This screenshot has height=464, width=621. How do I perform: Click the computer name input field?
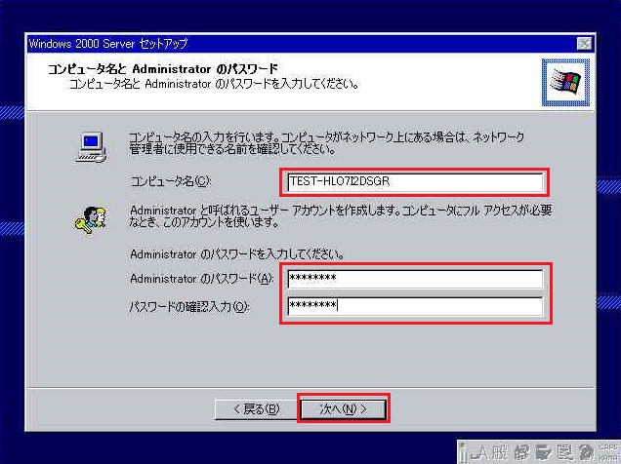(415, 182)
